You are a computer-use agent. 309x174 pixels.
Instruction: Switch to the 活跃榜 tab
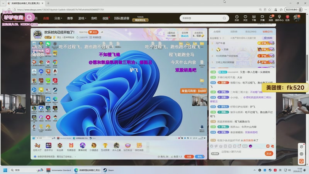click(x=234, y=32)
